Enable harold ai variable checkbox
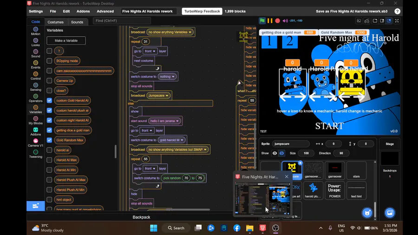This screenshot has height=235, width=418. pos(49,150)
